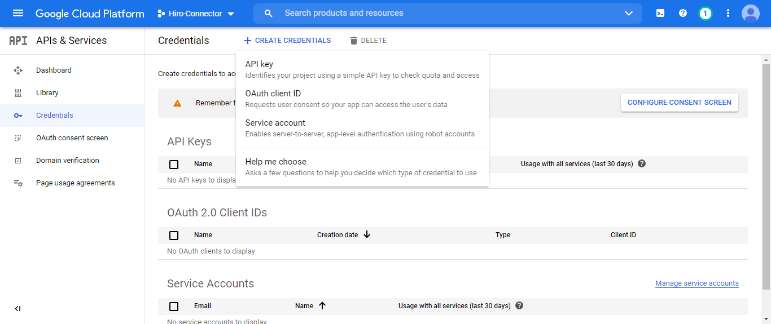Open OAuth consent screen page
771x324 pixels.
coord(72,138)
